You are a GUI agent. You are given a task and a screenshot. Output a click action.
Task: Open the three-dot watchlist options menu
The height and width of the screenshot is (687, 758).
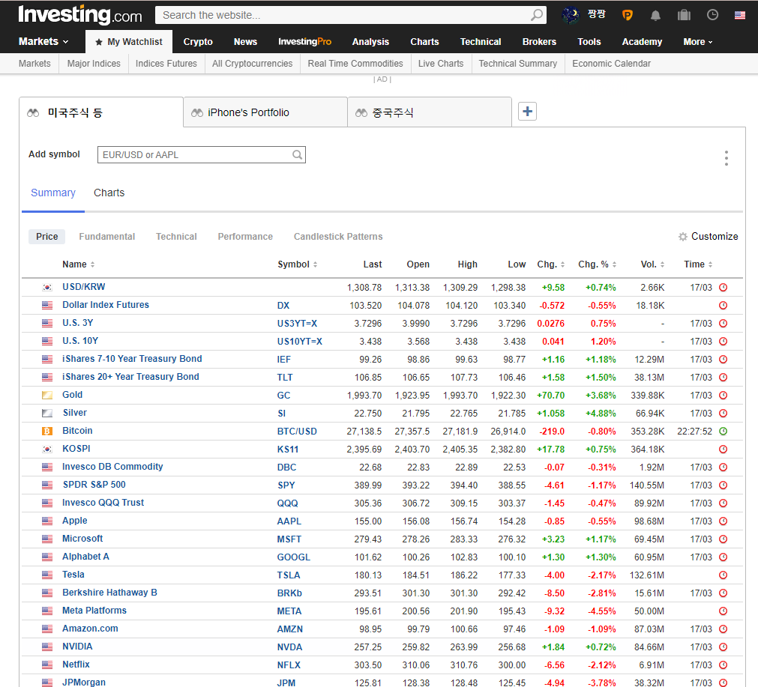[x=726, y=158]
